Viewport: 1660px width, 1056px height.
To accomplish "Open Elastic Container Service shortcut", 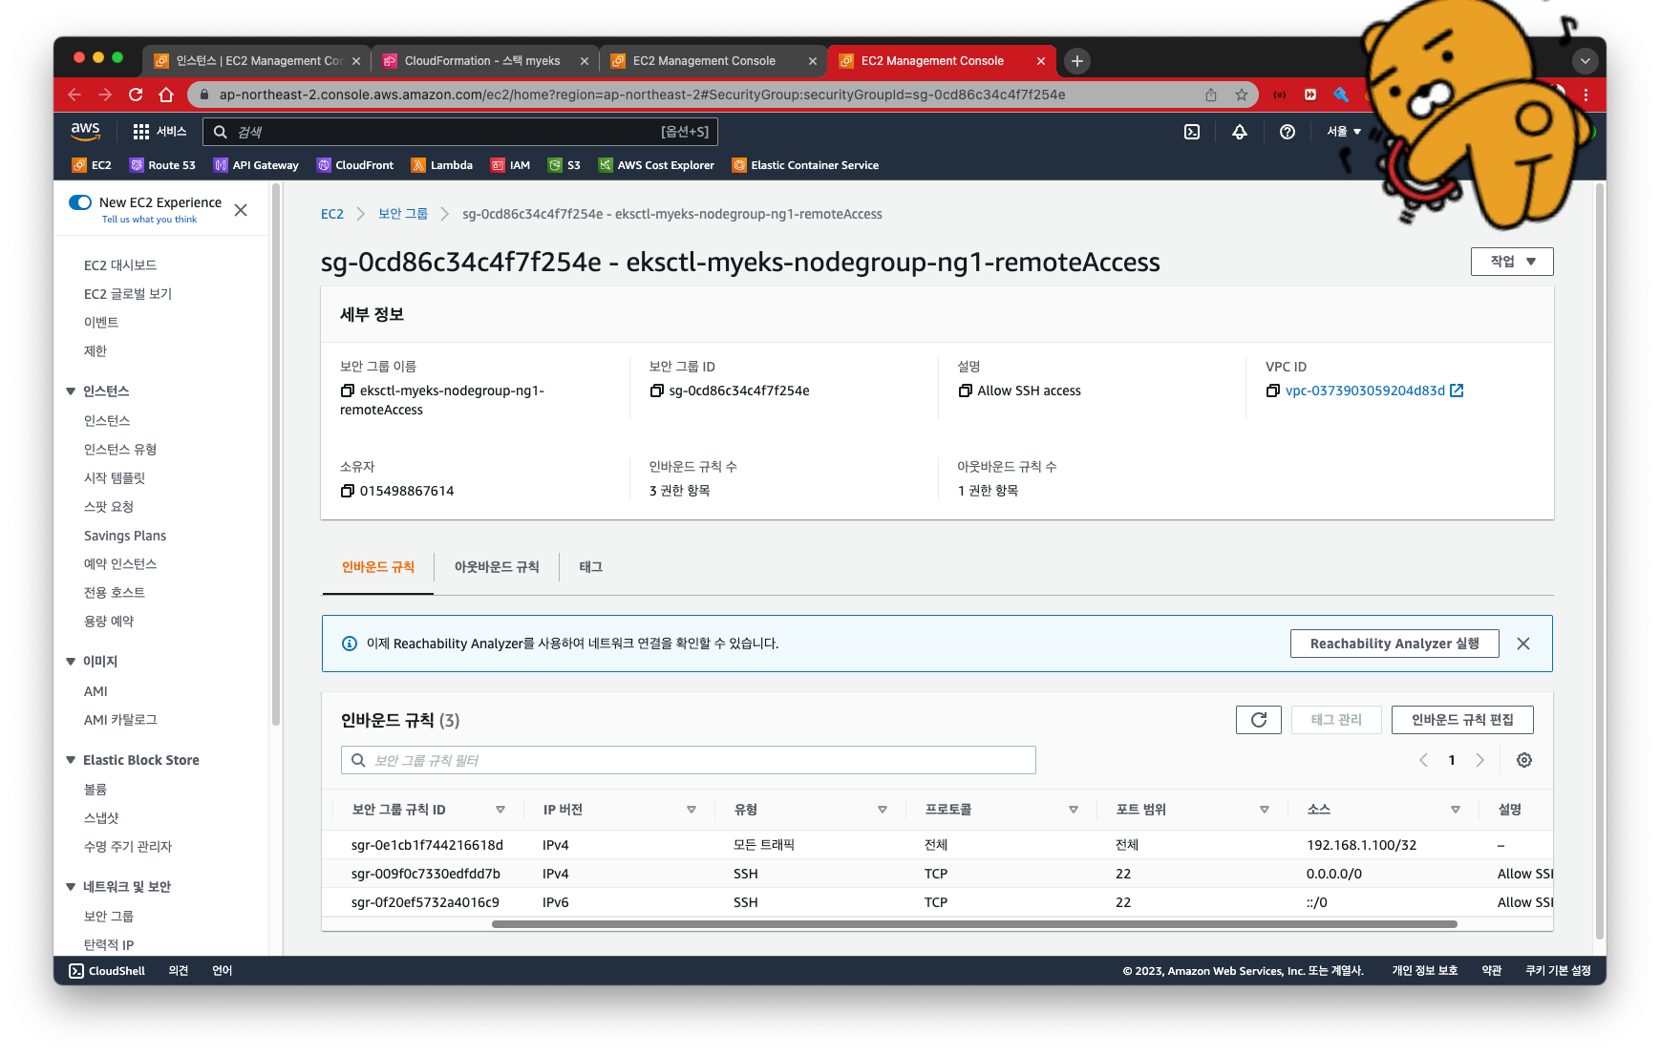I will point(805,165).
